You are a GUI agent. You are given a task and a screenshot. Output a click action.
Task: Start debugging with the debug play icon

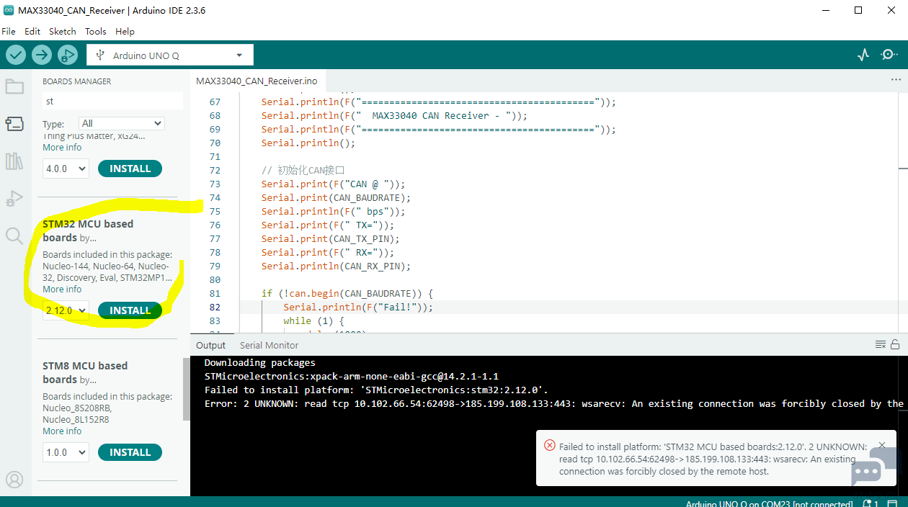[67, 55]
